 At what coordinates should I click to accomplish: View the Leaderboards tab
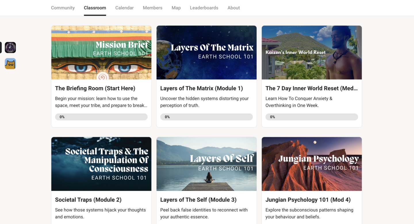click(204, 8)
